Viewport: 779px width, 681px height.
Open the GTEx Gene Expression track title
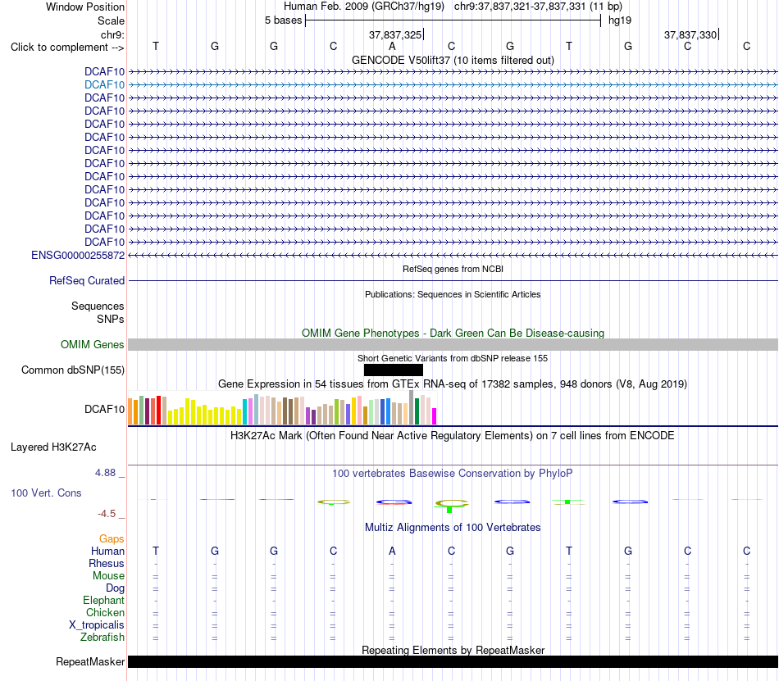(453, 384)
